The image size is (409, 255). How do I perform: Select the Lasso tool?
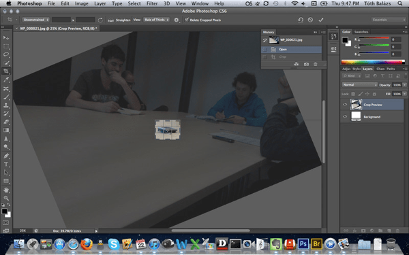6,54
